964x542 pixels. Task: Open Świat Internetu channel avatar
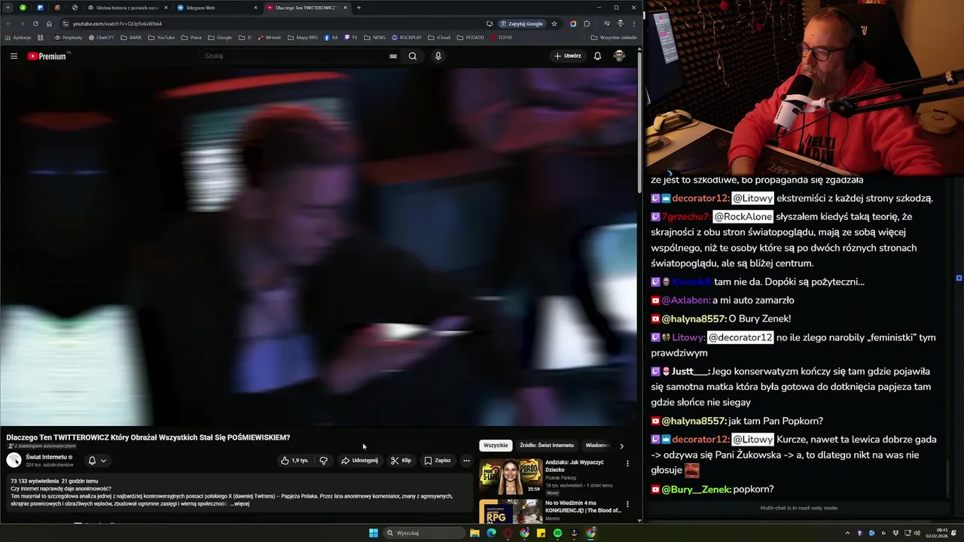tap(14, 460)
